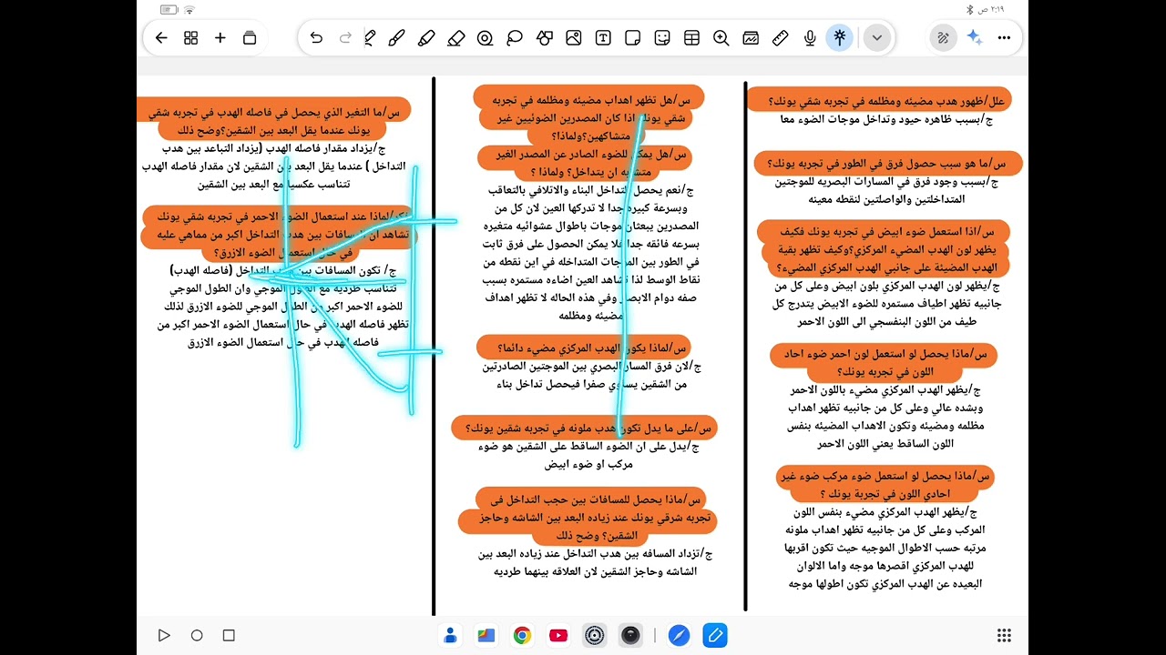This screenshot has width=1166, height=655.
Task: Open the shapes tool
Action: click(x=545, y=38)
